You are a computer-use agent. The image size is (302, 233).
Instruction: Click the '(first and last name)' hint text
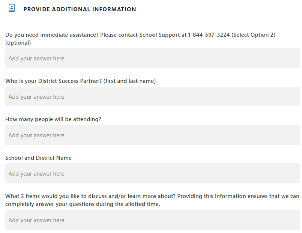(x=129, y=81)
